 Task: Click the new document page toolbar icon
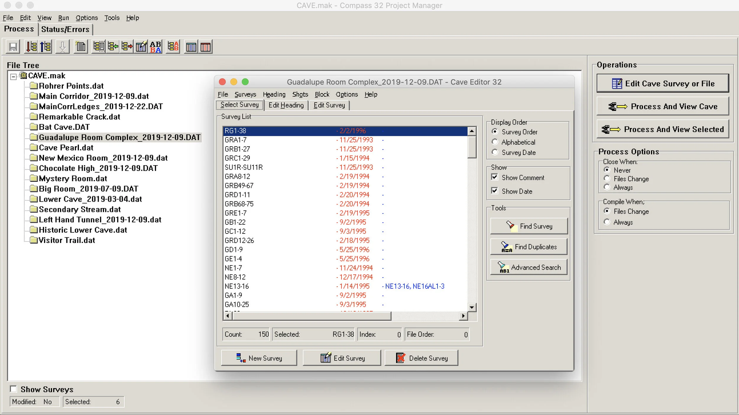(x=81, y=47)
